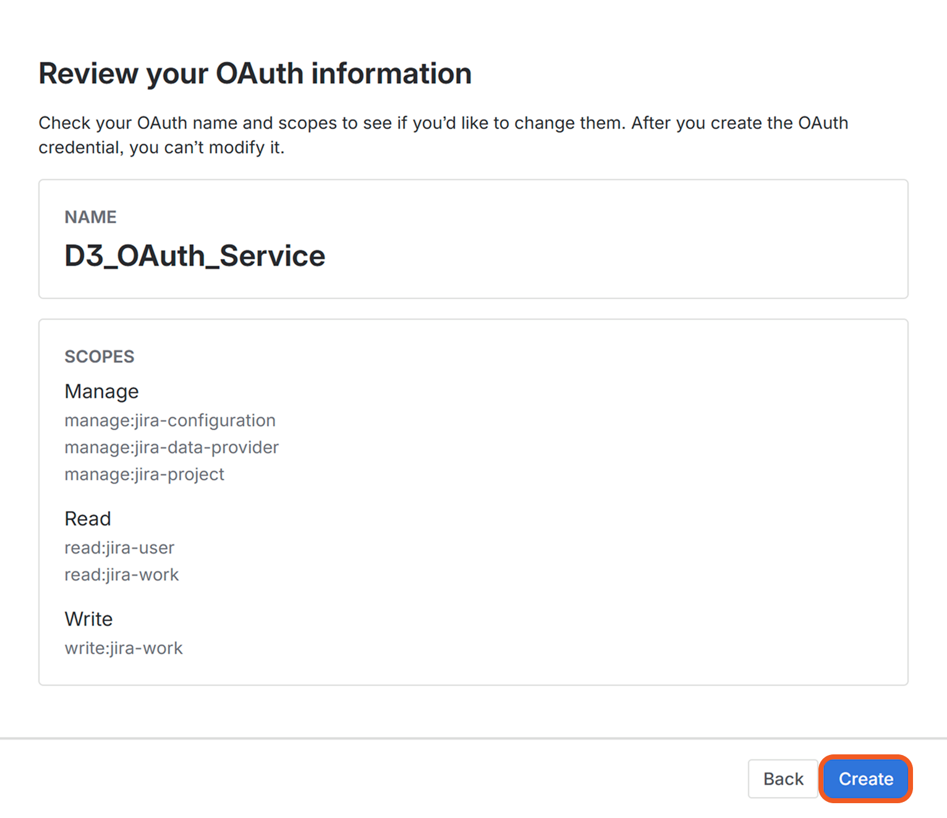Select the read:jira-user scope

coord(119,547)
